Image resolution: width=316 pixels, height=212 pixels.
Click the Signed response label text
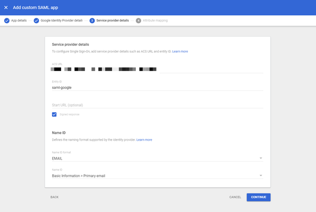click(70, 114)
